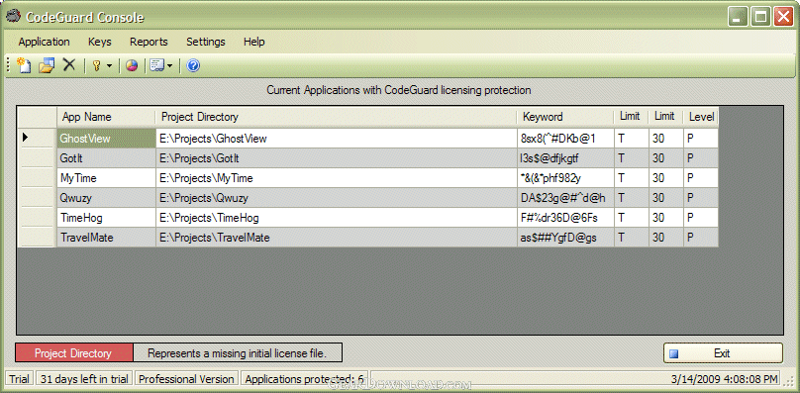Click the keyword *&(&*phf982y cell
Image resolution: width=800 pixels, height=393 pixels.
coord(565,178)
